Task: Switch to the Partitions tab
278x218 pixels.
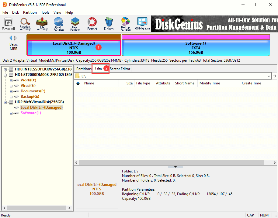Action: 84,69
